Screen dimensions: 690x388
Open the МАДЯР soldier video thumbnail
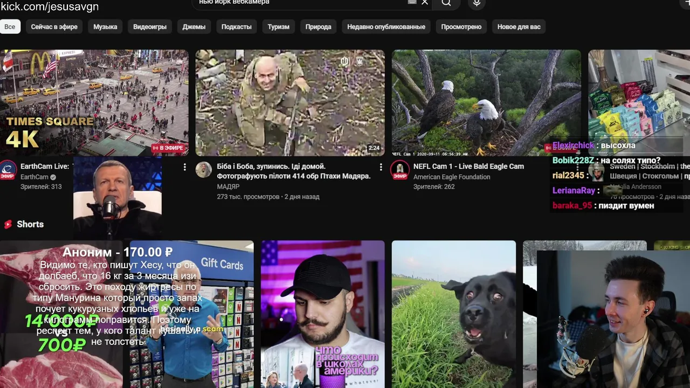tap(290, 103)
